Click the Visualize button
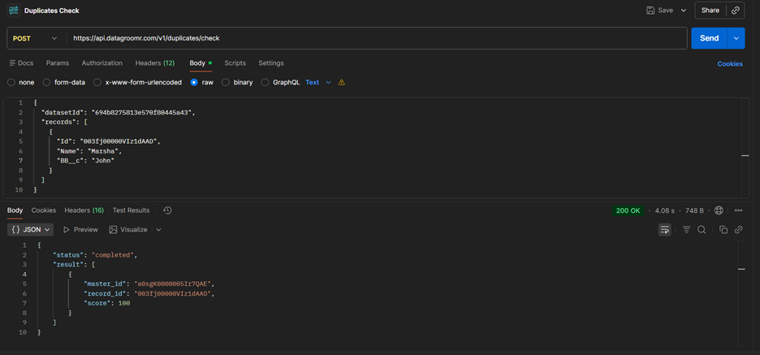This screenshot has height=355, width=760. [x=128, y=229]
